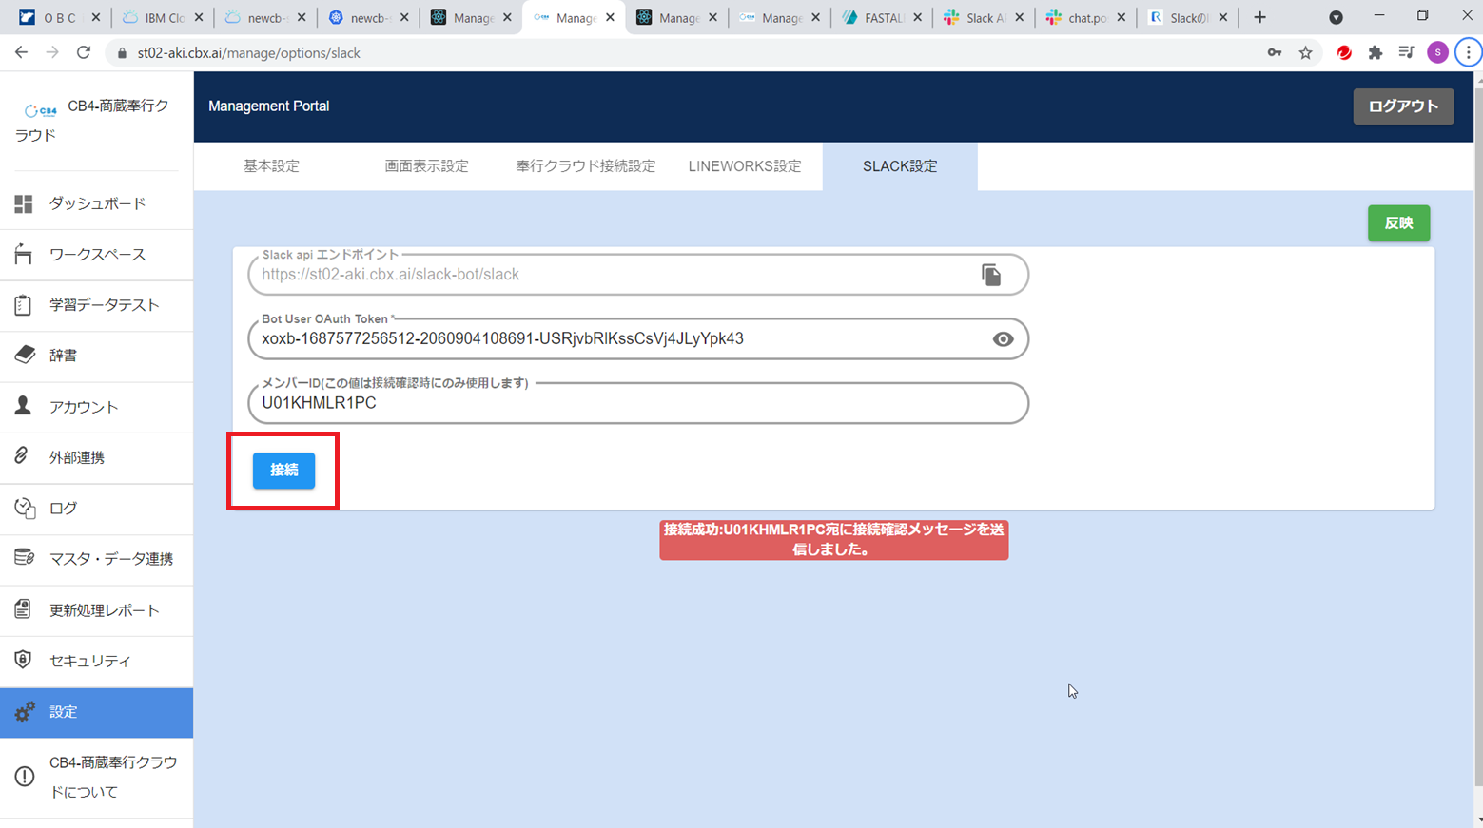
Task: Click the 更新処理レポート report icon
Action: click(24, 609)
